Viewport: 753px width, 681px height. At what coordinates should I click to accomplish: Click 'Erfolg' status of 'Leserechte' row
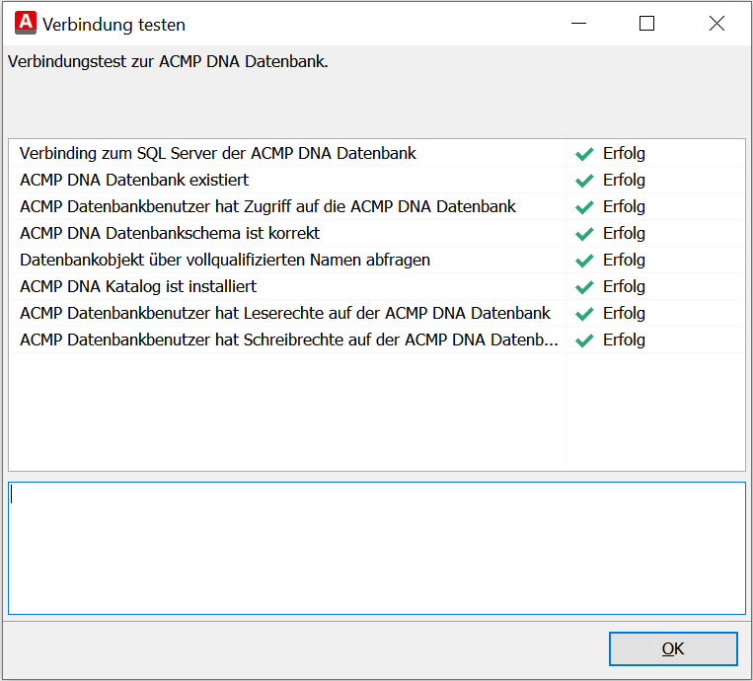pos(624,314)
